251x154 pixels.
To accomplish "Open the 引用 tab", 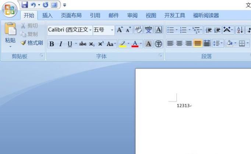I will [95, 15].
